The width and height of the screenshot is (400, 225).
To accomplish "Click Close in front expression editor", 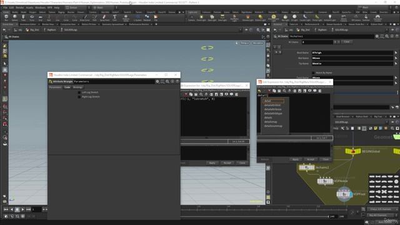I will coord(326,159).
